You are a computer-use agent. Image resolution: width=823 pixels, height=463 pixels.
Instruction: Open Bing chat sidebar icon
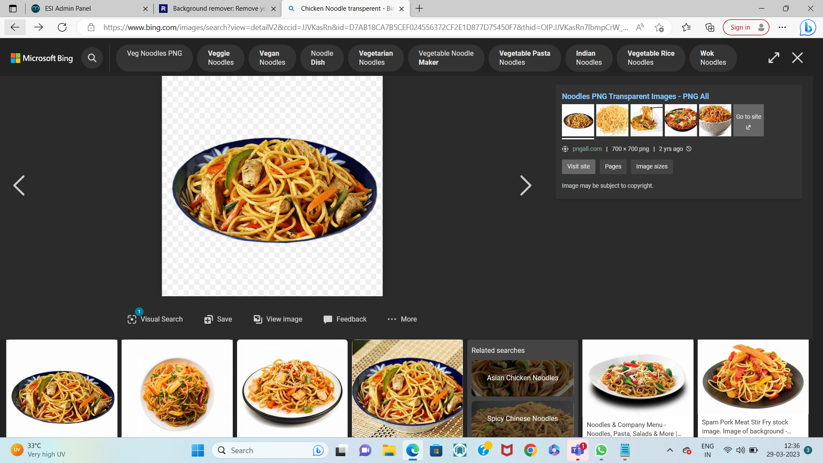tap(808, 27)
